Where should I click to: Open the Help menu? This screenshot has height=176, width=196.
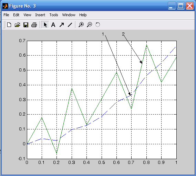pyautogui.click(x=83, y=15)
